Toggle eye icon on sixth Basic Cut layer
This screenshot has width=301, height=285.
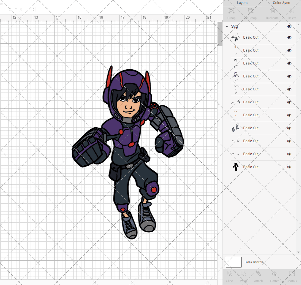pyautogui.click(x=289, y=102)
